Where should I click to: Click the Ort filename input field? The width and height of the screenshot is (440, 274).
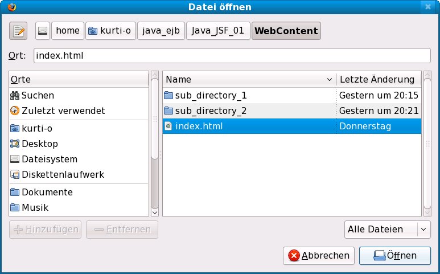click(x=232, y=56)
